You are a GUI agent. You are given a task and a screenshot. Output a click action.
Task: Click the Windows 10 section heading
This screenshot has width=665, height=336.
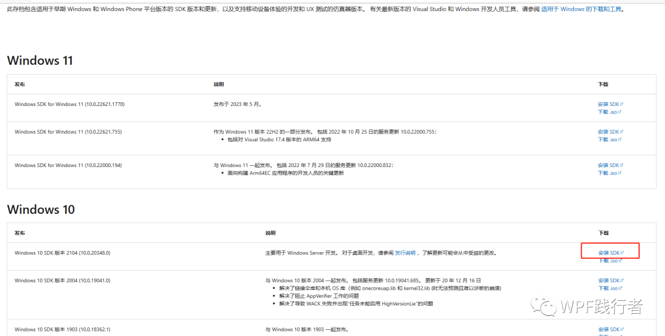[x=41, y=210]
